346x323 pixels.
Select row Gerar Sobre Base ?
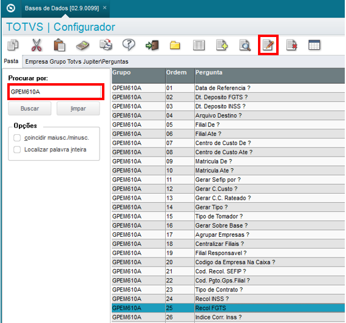tap(228, 225)
